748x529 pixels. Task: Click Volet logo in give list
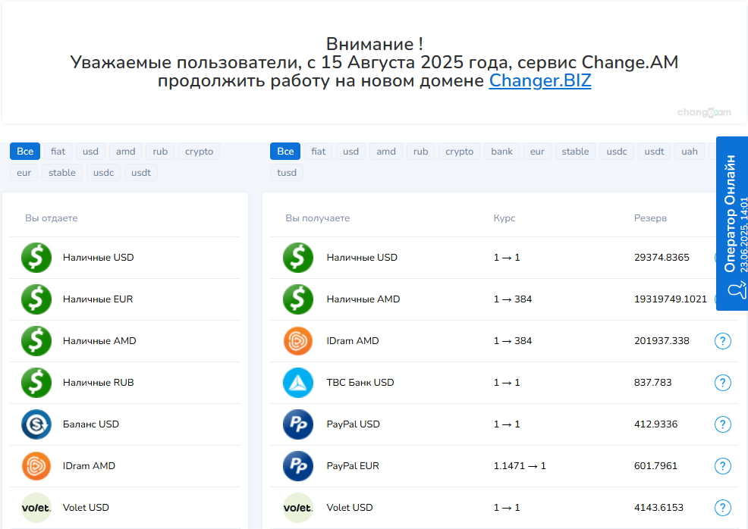pos(36,508)
